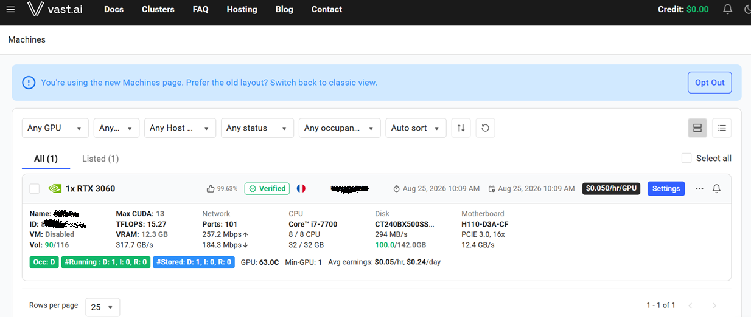
Task: Check the Select all checkbox
Action: 686,158
